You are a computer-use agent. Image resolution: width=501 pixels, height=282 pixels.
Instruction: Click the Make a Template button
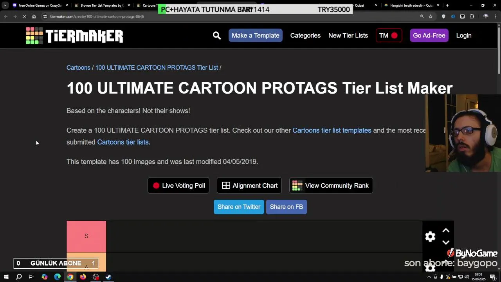coord(256,36)
